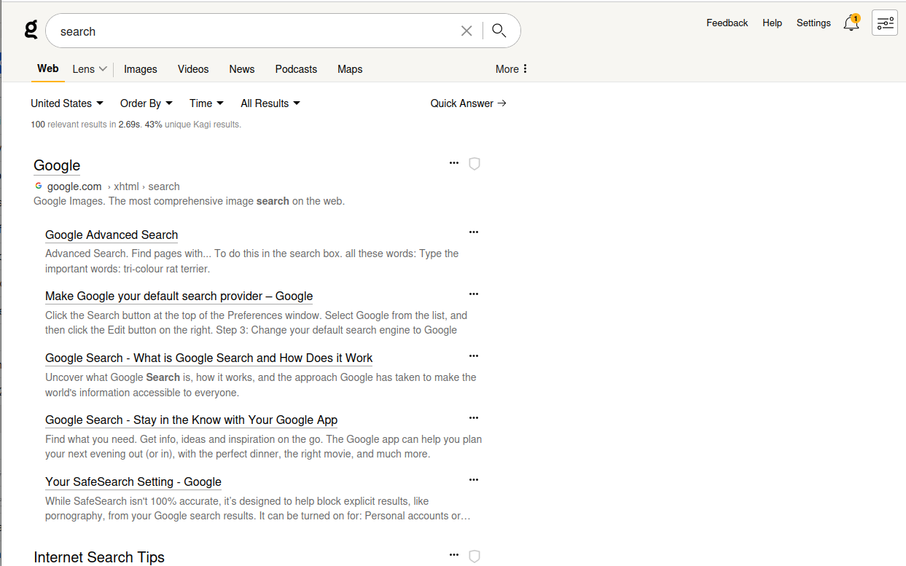
Task: Open the notifications bell icon
Action: pyautogui.click(x=851, y=23)
